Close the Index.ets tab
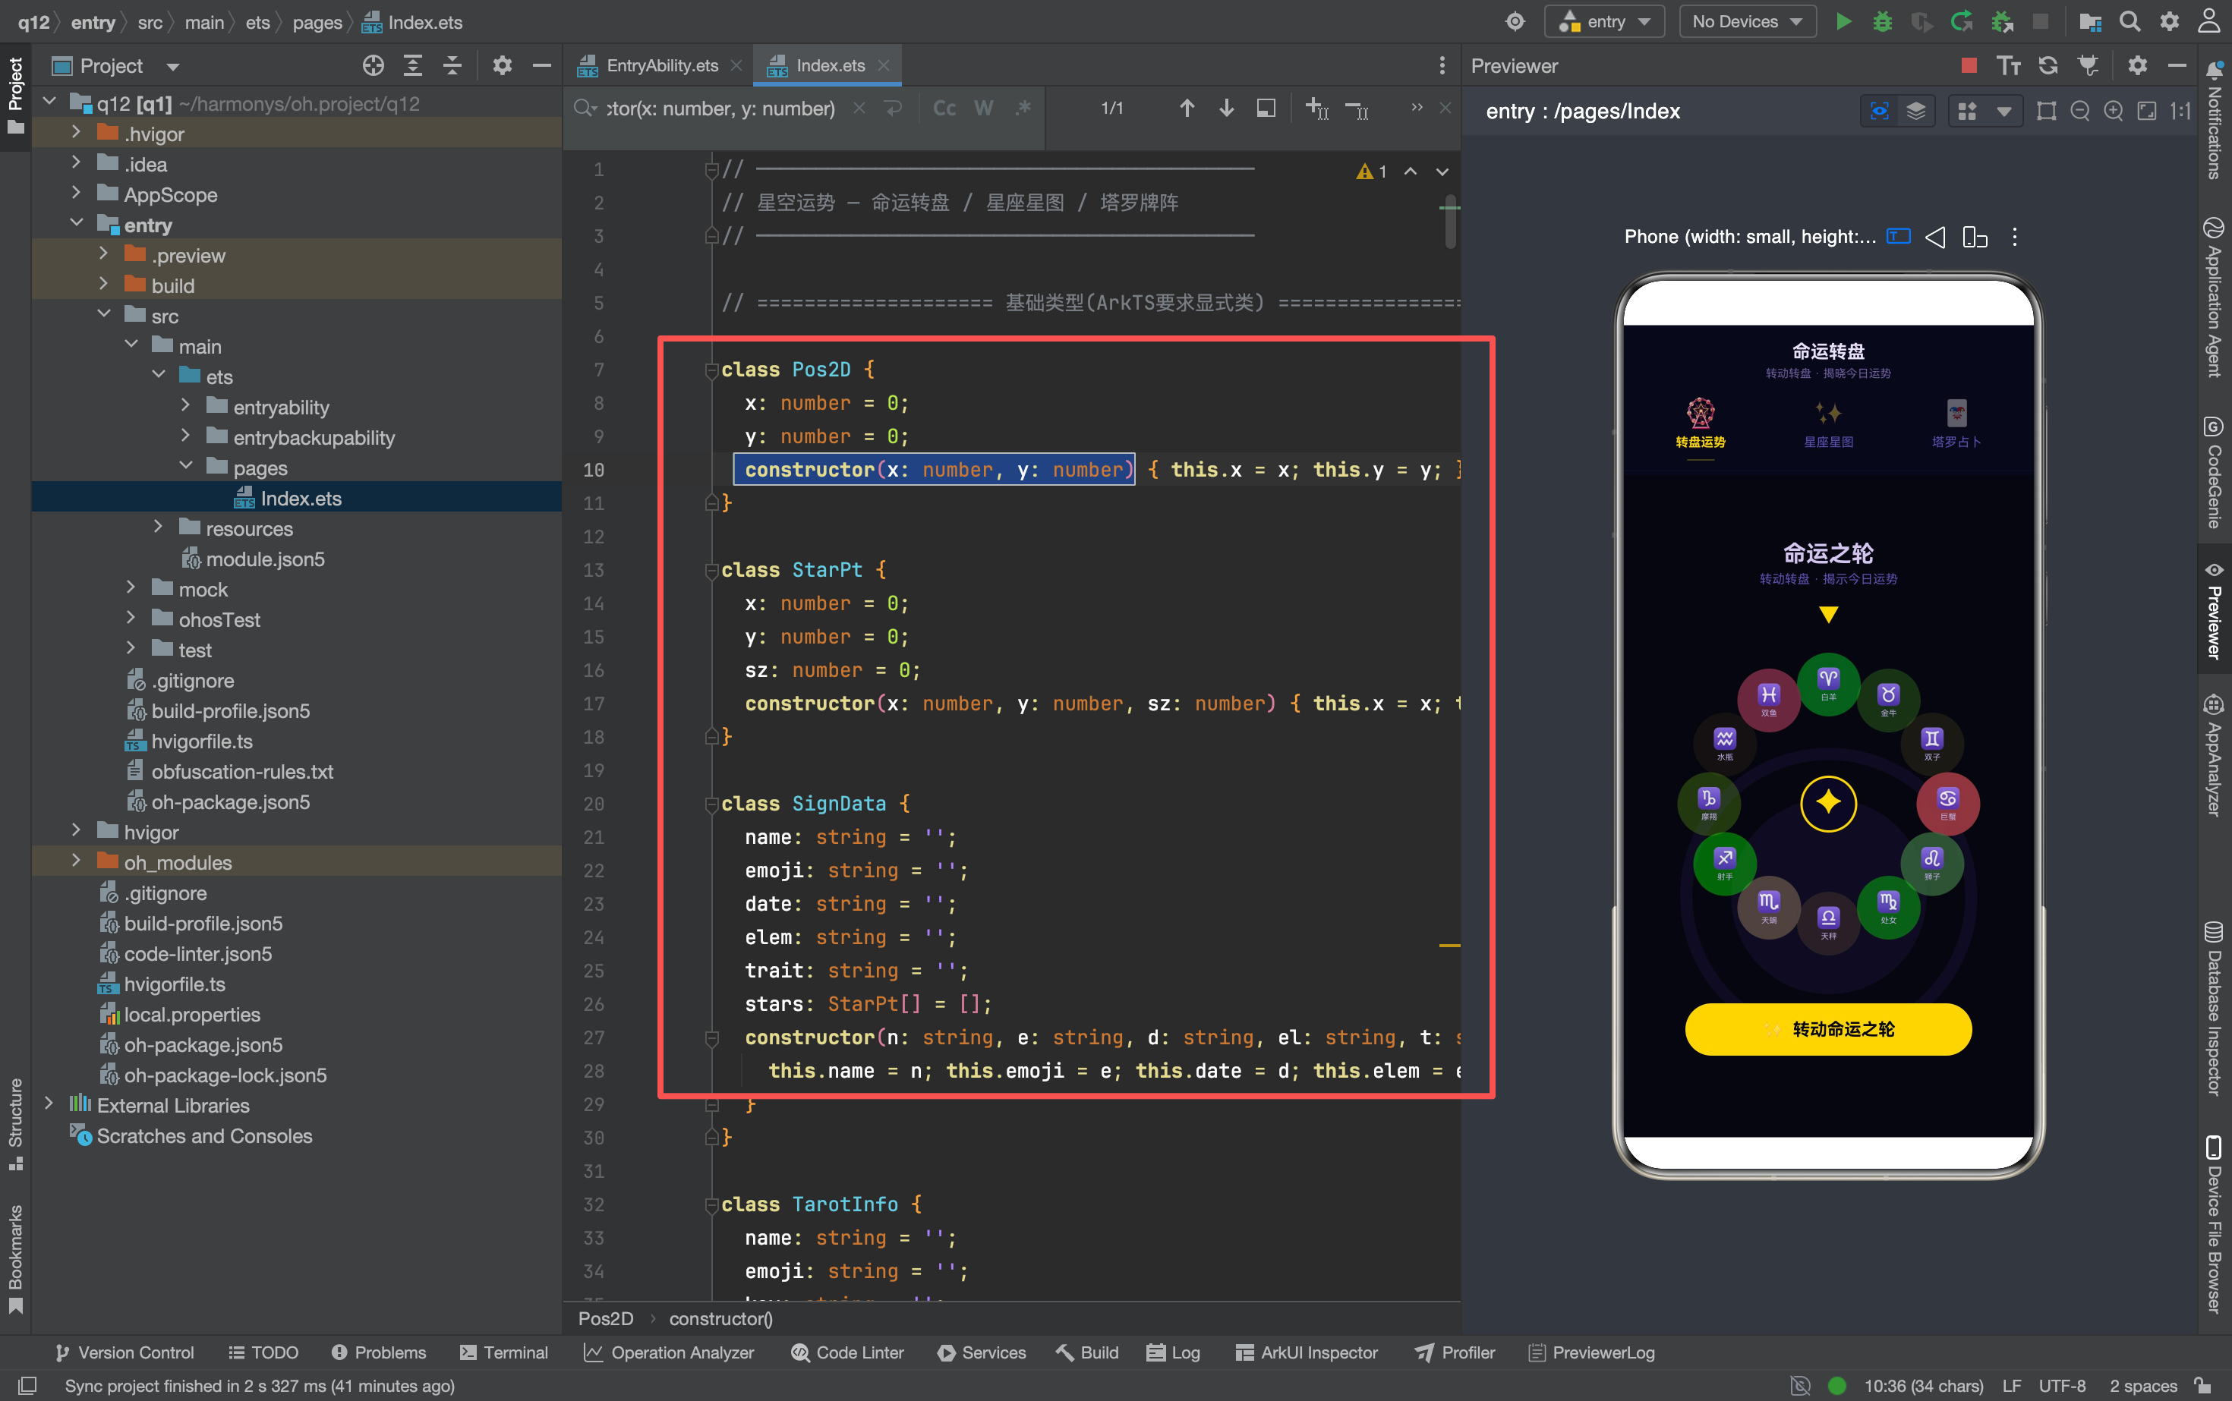This screenshot has height=1401, width=2232. point(884,65)
